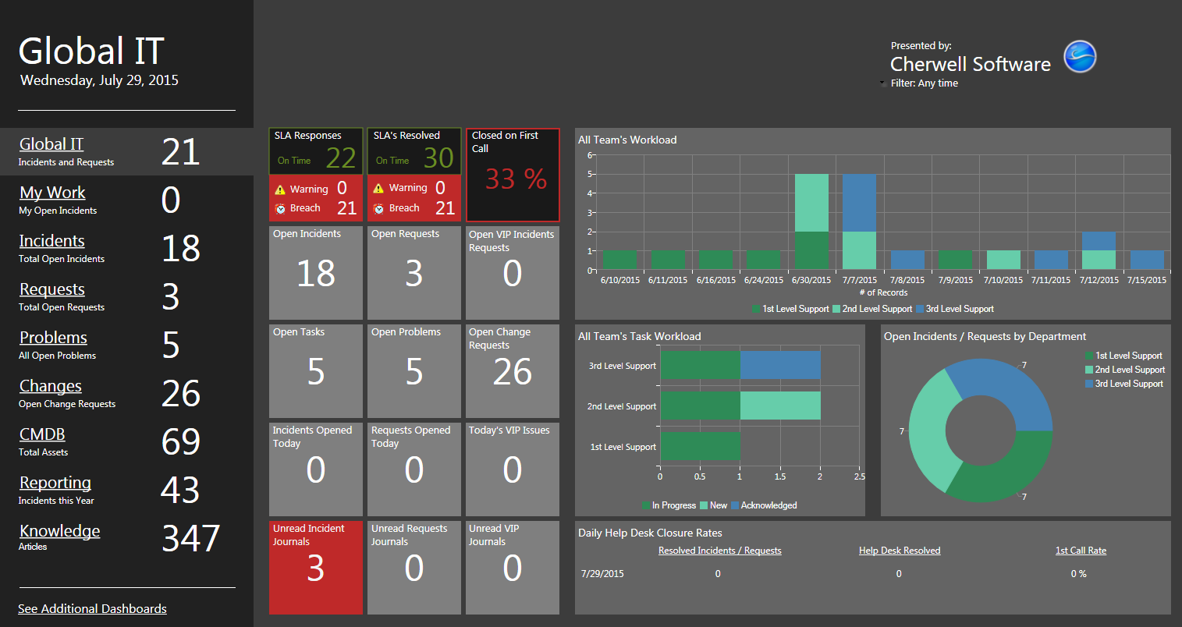Click the 7/8/2015 blue bar in workload chart
The width and height of the screenshot is (1182, 627).
(907, 260)
